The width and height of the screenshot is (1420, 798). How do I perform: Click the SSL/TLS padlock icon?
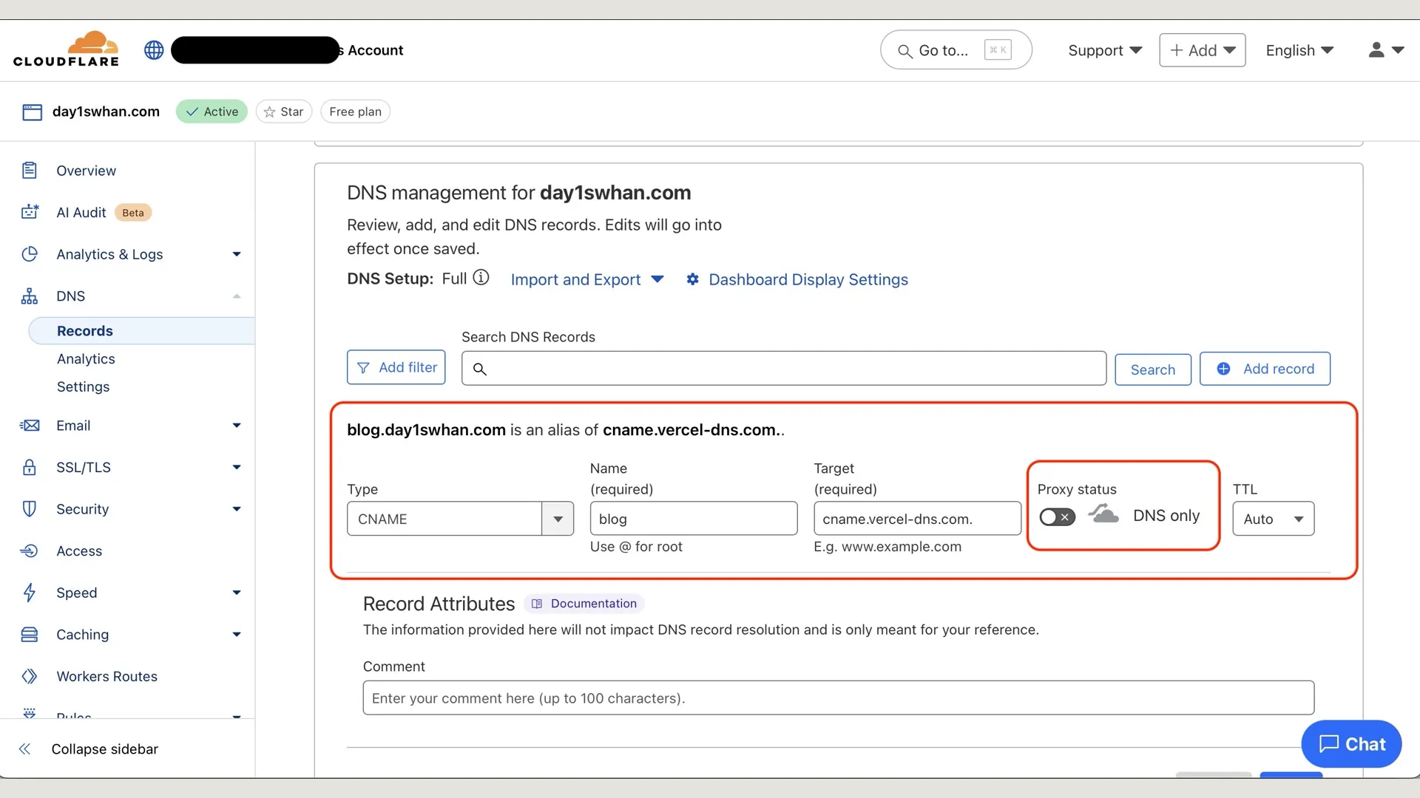[x=30, y=467]
